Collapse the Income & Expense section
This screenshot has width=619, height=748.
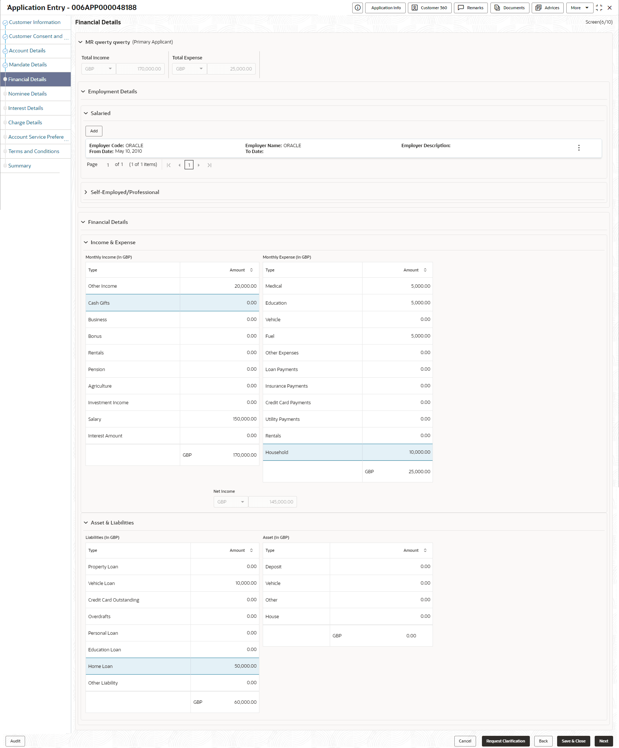(x=86, y=242)
